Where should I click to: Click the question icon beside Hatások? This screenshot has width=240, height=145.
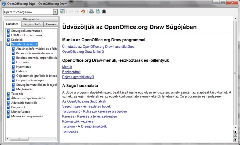pyautogui.click(x=13, y=71)
